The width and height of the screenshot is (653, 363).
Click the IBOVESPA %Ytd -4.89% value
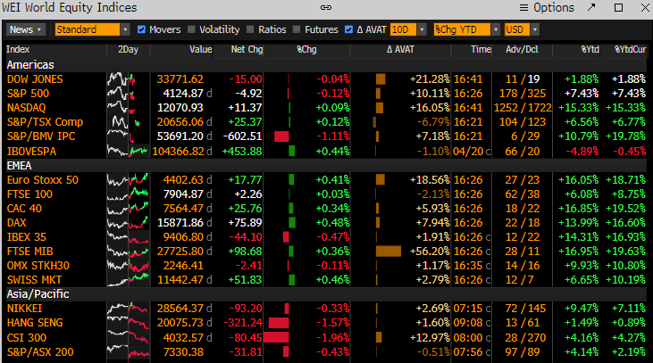pos(582,152)
